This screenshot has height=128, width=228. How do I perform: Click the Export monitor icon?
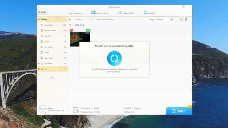71,13
